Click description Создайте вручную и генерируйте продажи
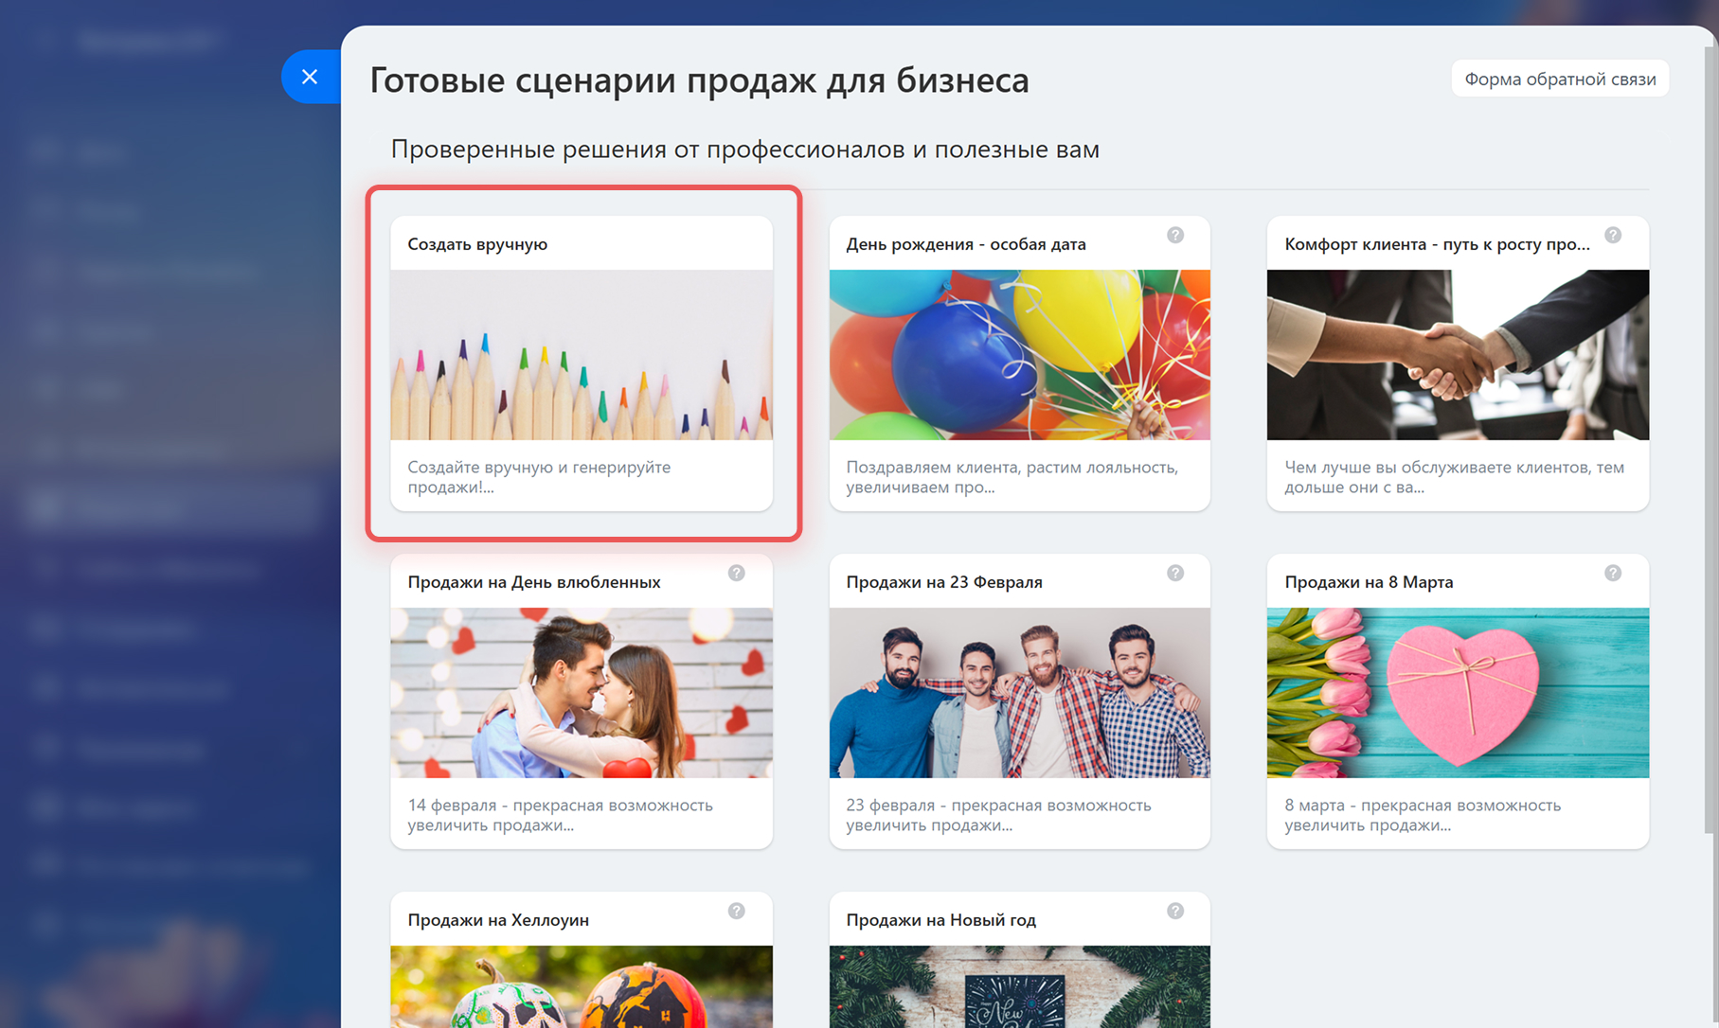 (539, 477)
